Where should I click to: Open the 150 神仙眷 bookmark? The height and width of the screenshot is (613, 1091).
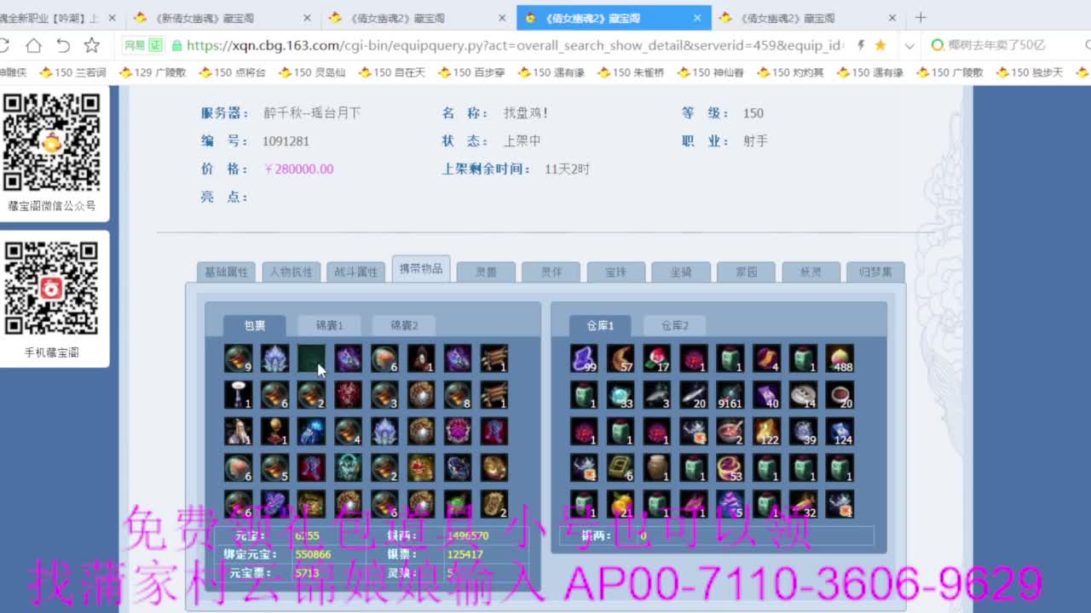711,72
